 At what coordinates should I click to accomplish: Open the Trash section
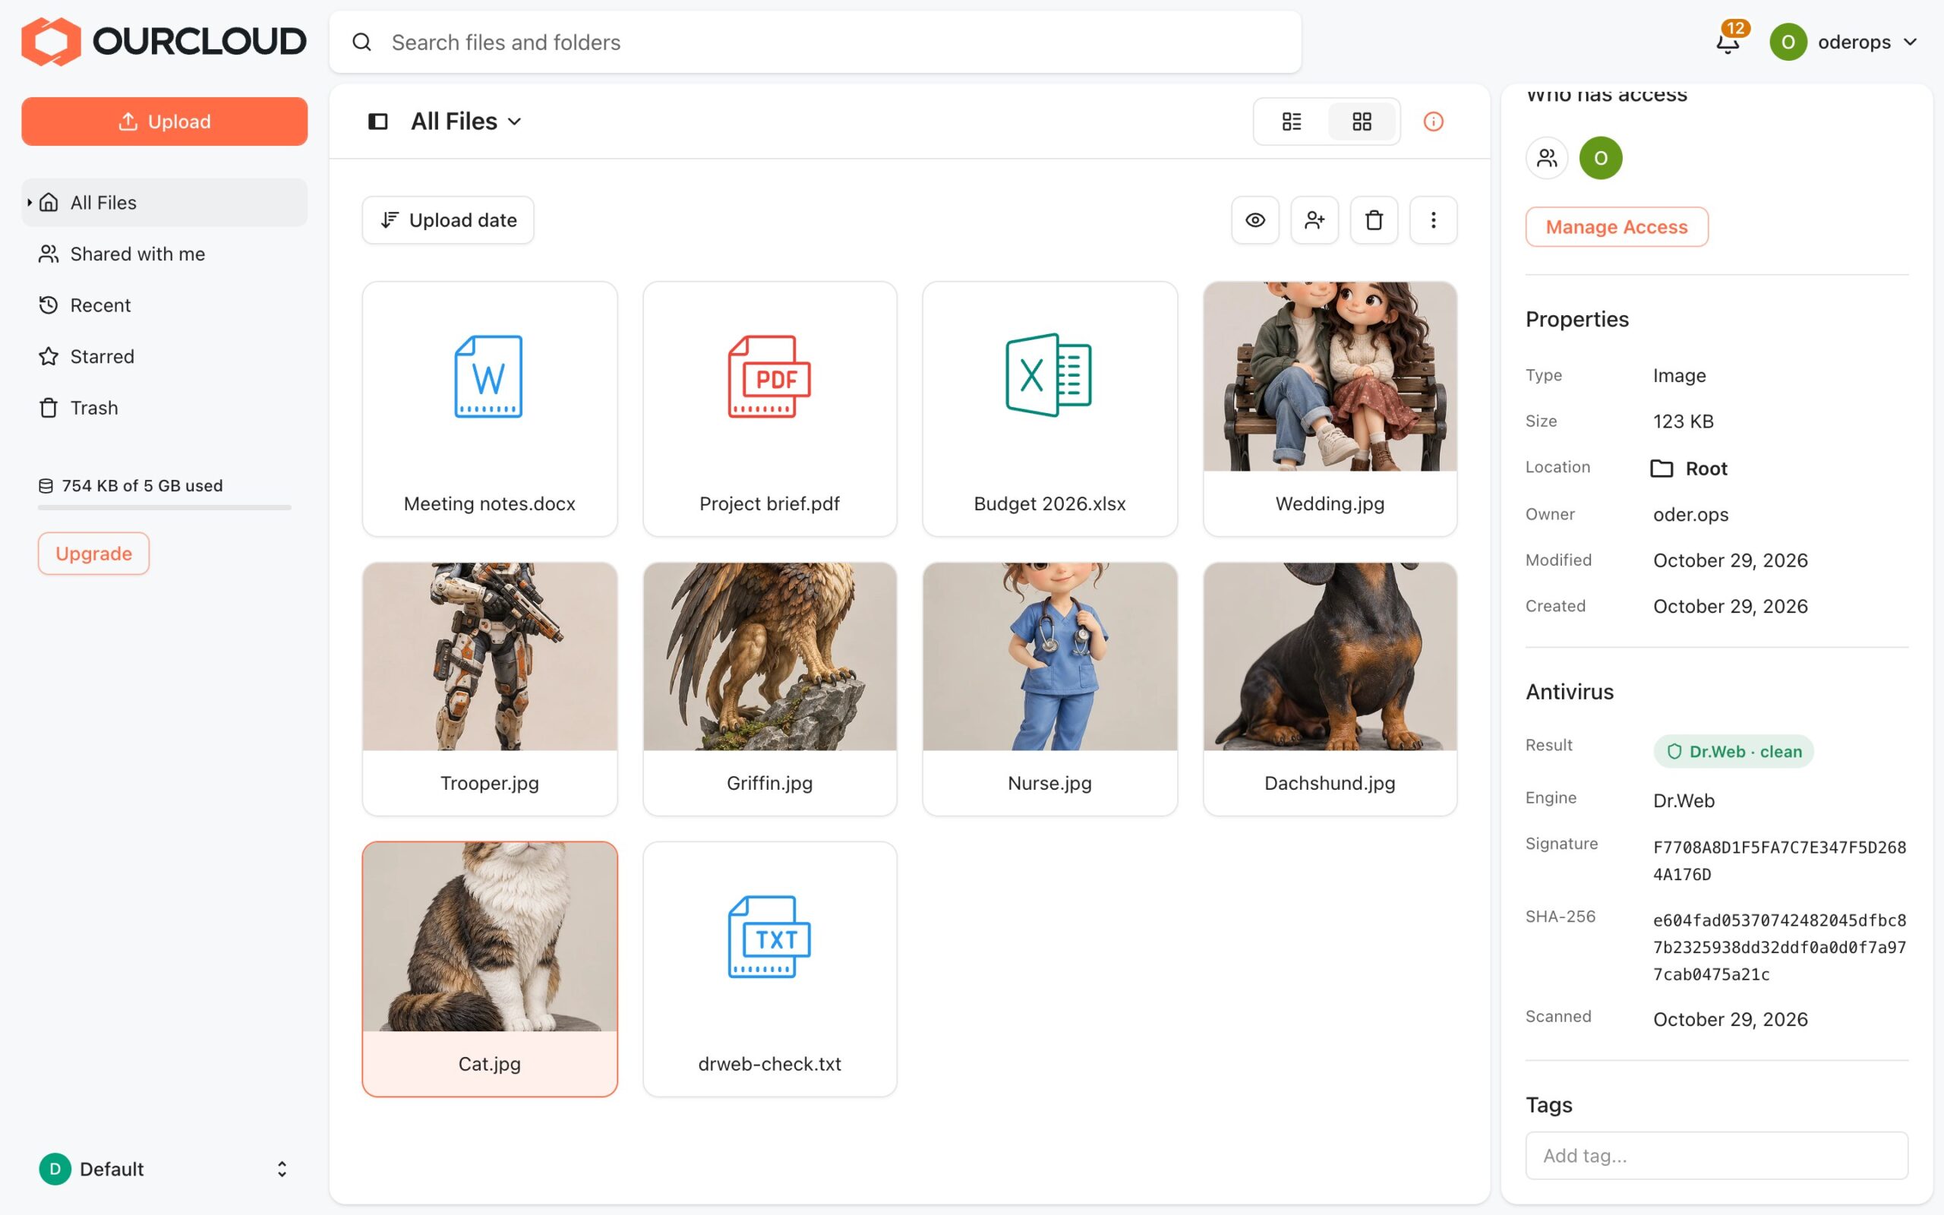[x=165, y=409]
